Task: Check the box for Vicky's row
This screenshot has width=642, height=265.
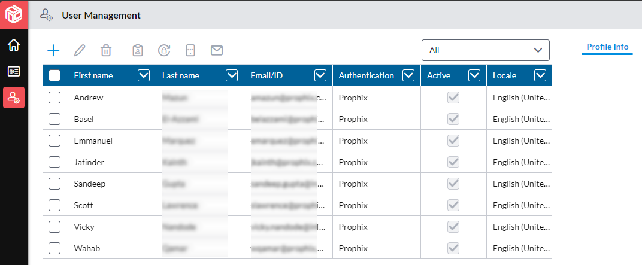Action: [54, 227]
